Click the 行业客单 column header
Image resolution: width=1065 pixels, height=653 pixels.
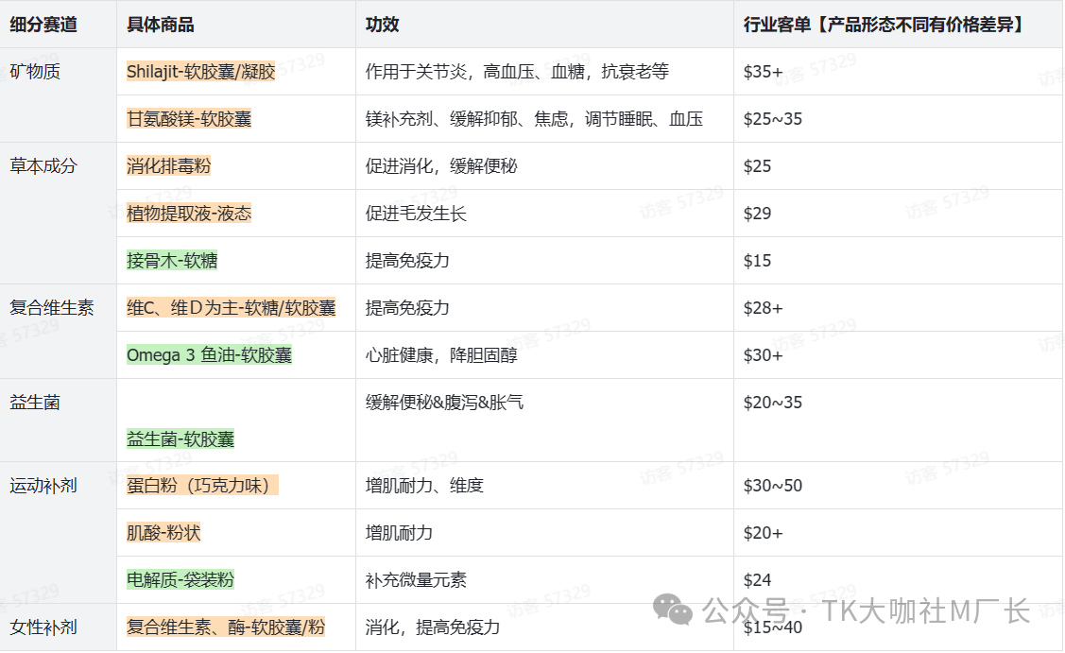pos(884,25)
